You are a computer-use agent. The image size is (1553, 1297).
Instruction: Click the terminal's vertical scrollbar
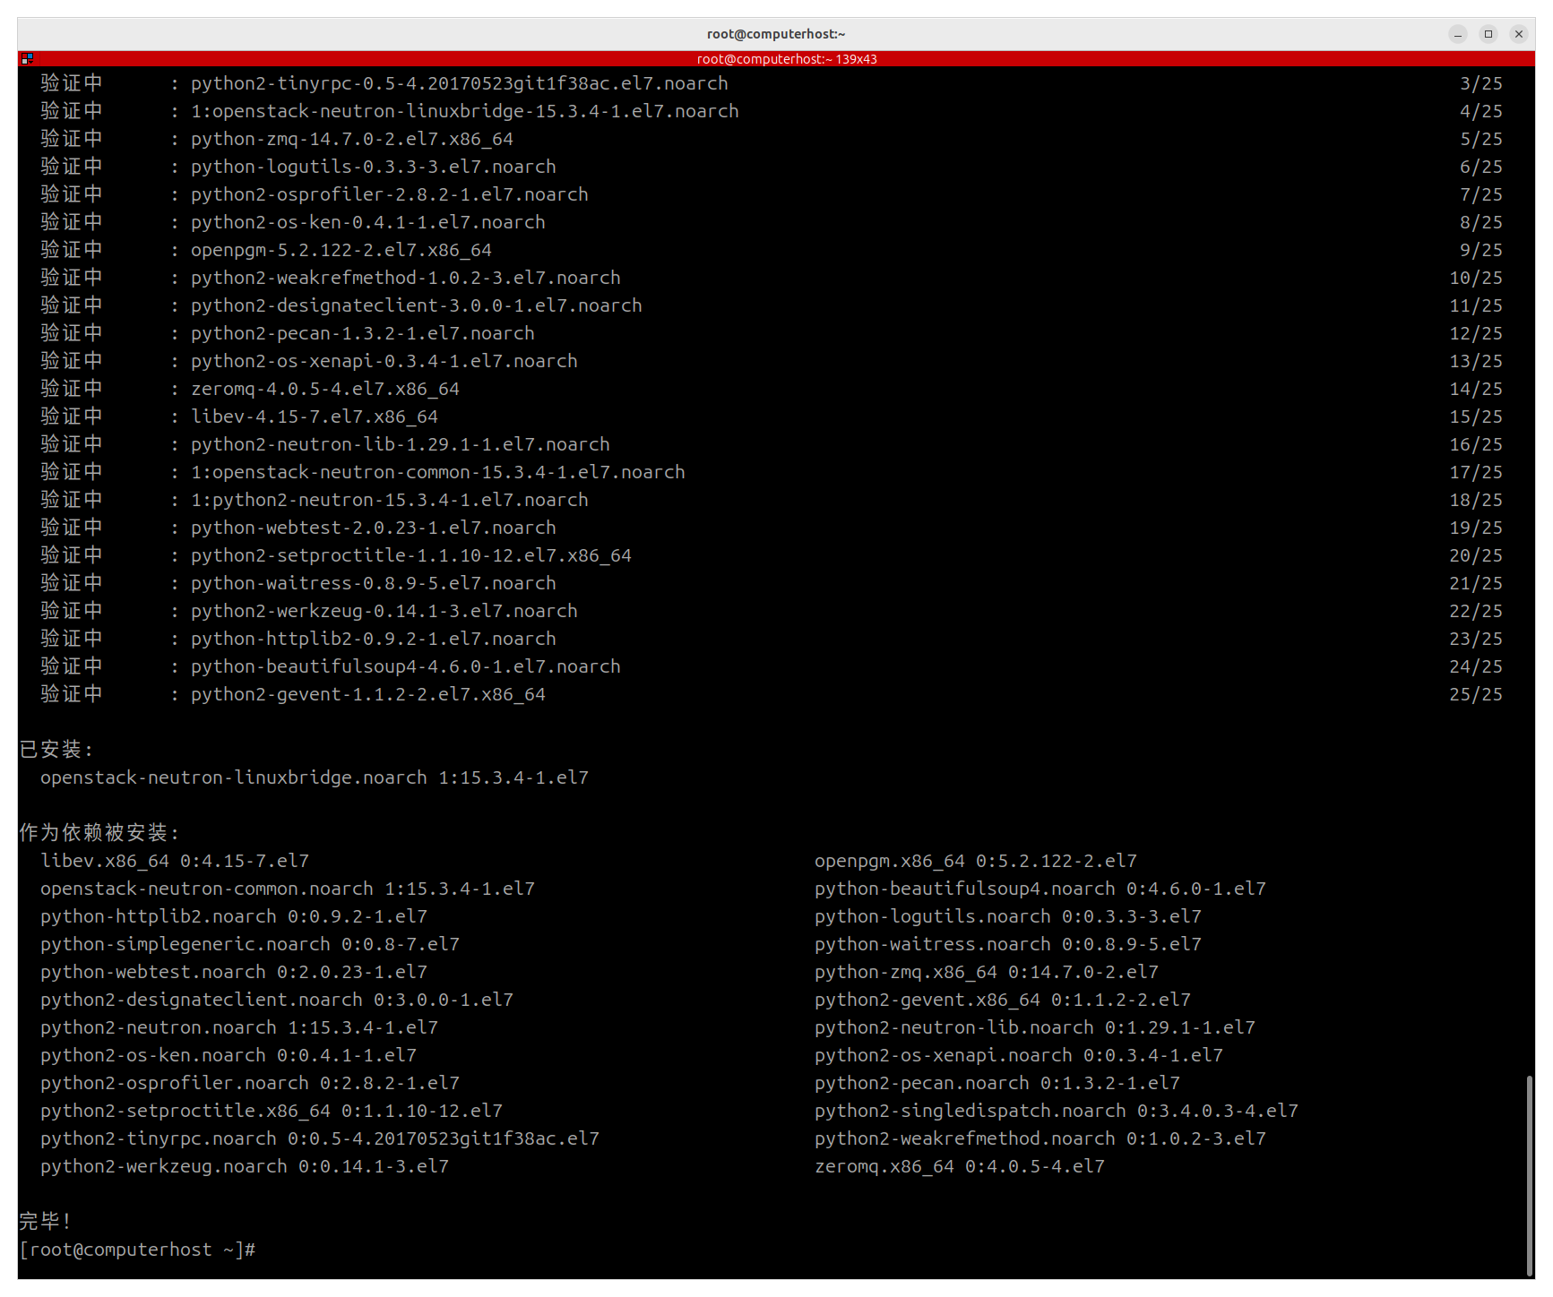coord(1530,1176)
